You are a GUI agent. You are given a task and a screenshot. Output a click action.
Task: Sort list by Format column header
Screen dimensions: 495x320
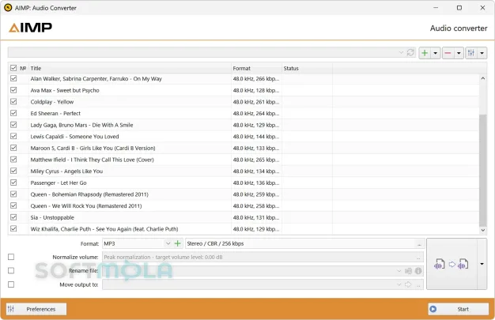click(256, 68)
